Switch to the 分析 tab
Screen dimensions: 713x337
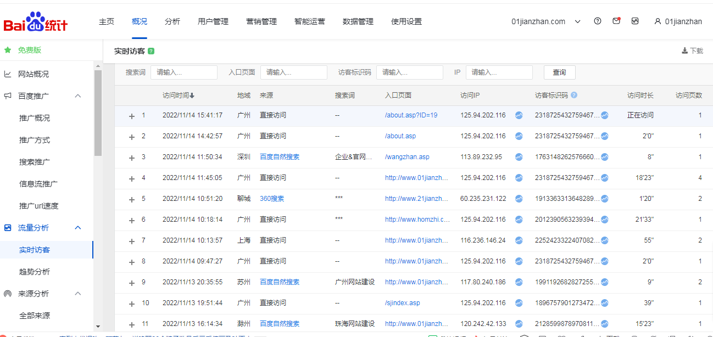(x=172, y=21)
